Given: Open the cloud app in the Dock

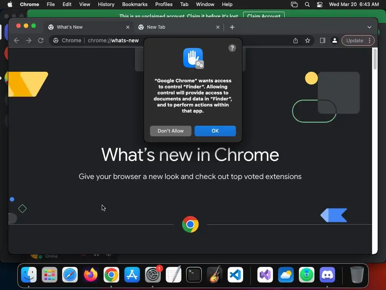Looking at the screenshot, I should tap(286, 275).
